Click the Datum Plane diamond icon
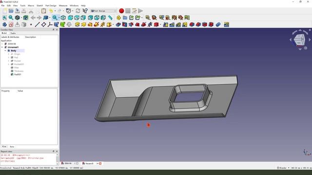This screenshot has width=312, height=175. (43, 24)
